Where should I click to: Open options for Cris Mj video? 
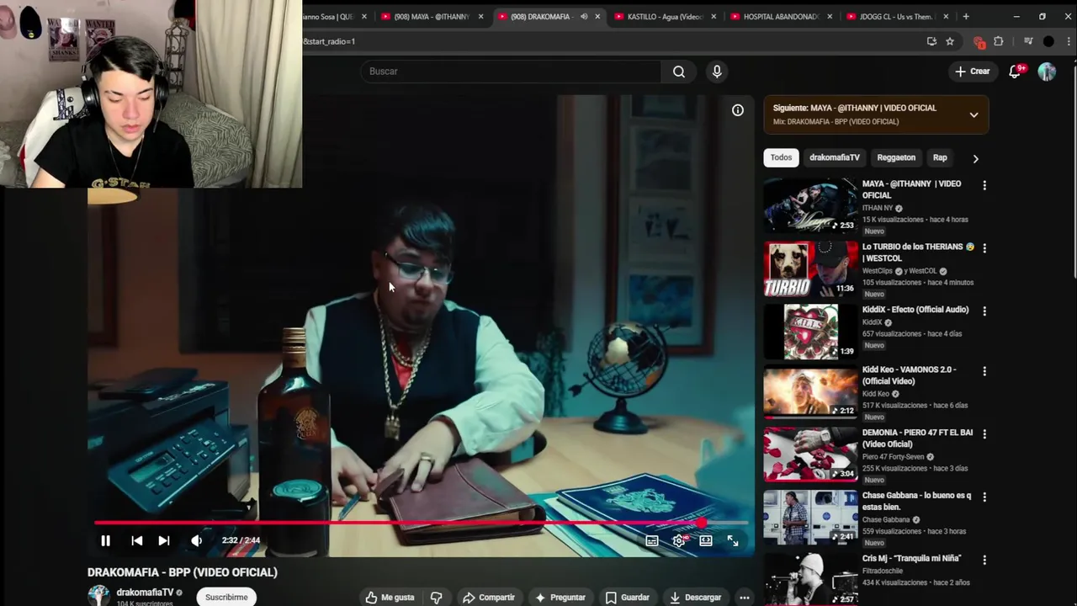(984, 560)
